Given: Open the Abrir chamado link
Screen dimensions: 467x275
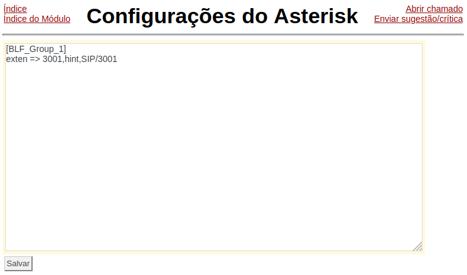Looking at the screenshot, I should pyautogui.click(x=434, y=9).
